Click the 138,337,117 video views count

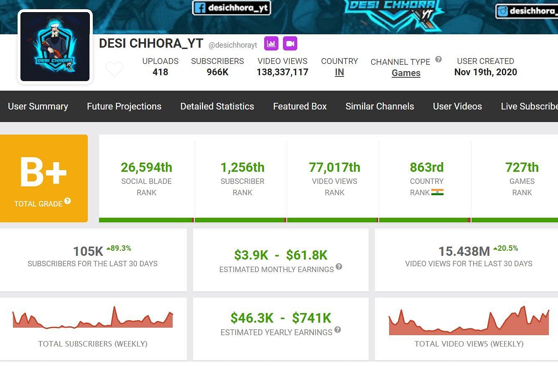tap(283, 72)
